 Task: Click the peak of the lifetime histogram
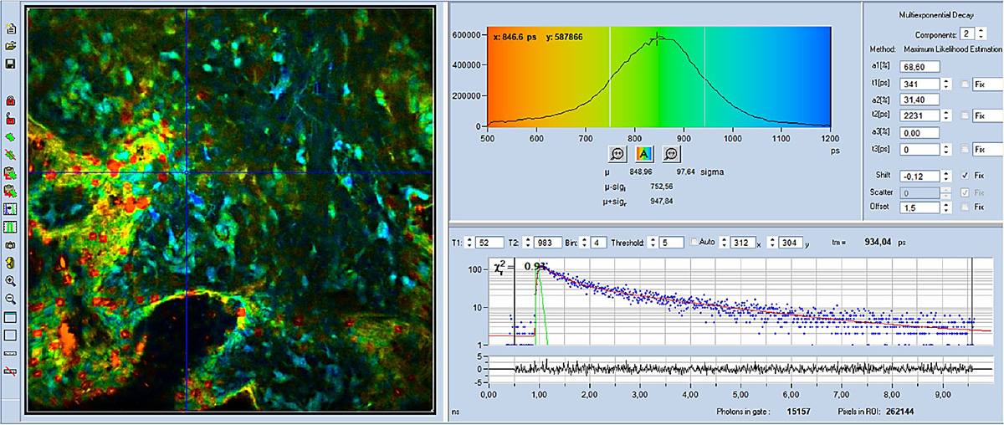click(658, 36)
